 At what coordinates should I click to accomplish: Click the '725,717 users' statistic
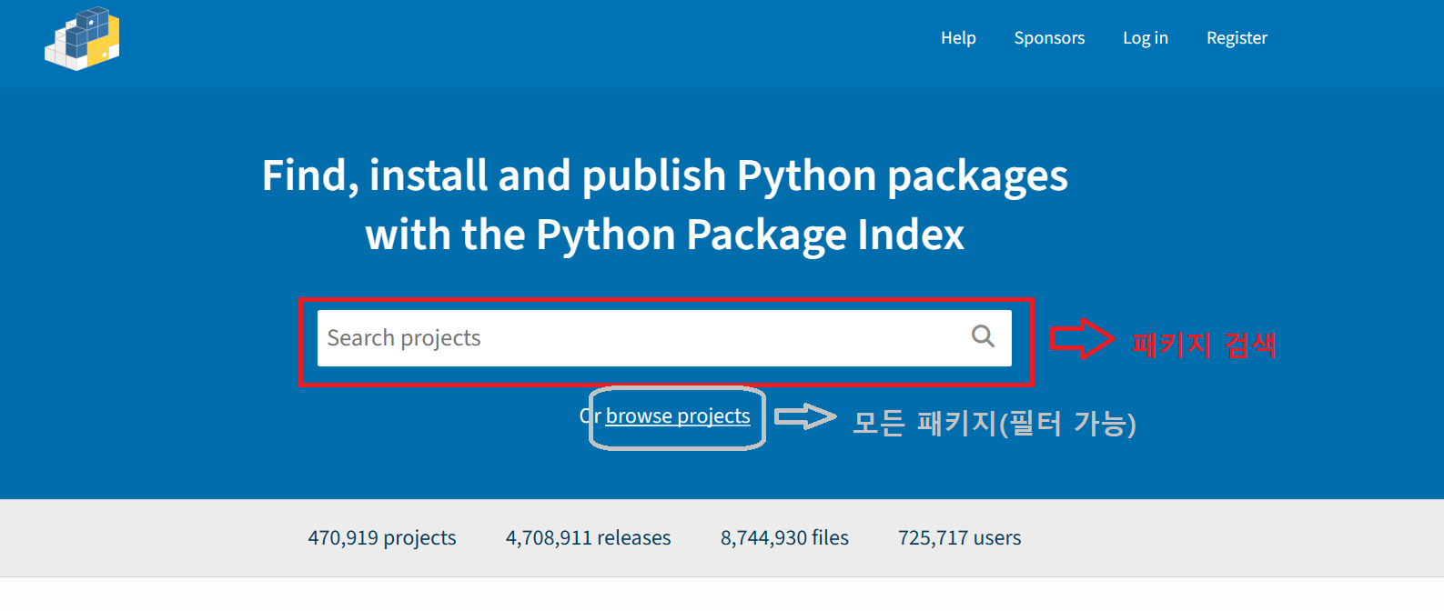click(x=959, y=537)
